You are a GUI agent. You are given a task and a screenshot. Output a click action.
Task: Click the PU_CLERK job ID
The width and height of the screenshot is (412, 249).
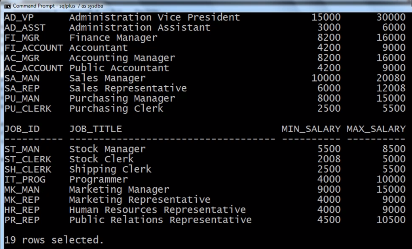tap(28, 108)
